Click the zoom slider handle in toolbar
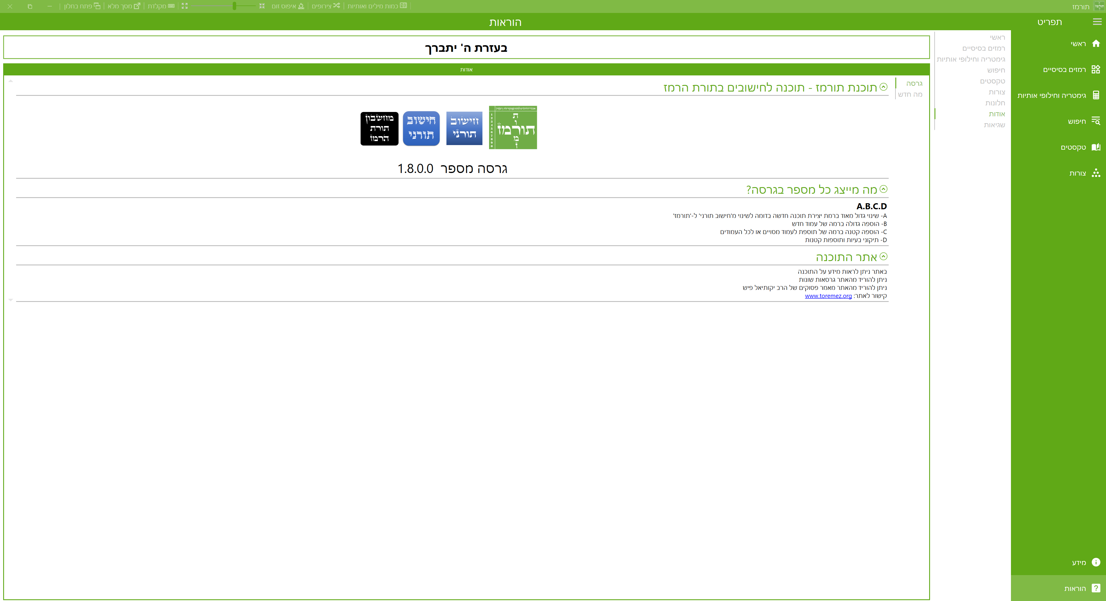Viewport: 1106px width, 601px height. tap(234, 6)
